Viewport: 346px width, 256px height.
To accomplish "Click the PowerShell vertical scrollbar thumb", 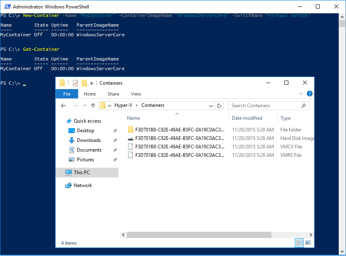I will [342, 24].
